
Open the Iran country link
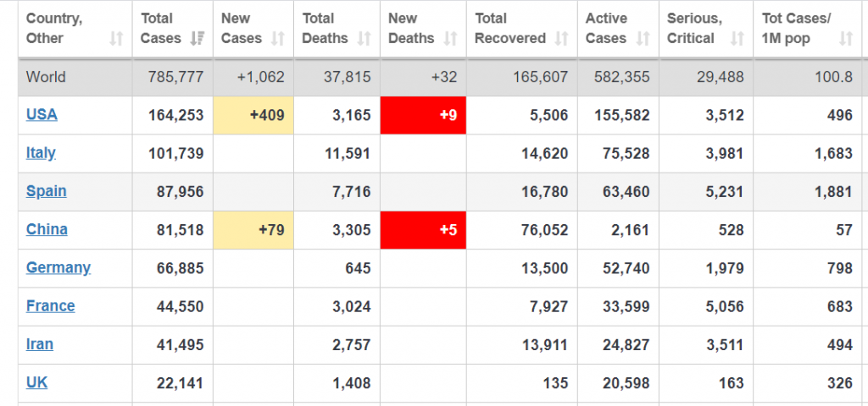[40, 345]
